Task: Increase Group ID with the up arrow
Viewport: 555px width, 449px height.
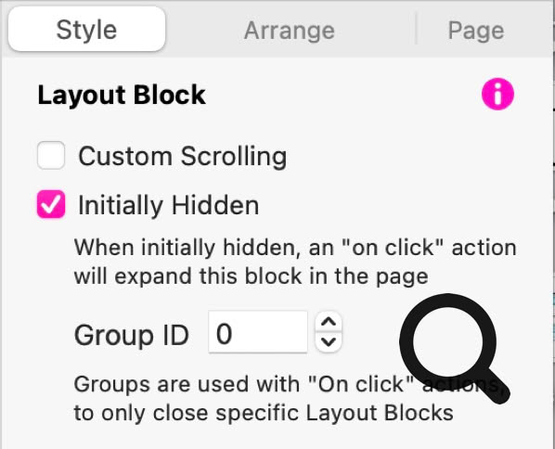Action: tap(329, 322)
